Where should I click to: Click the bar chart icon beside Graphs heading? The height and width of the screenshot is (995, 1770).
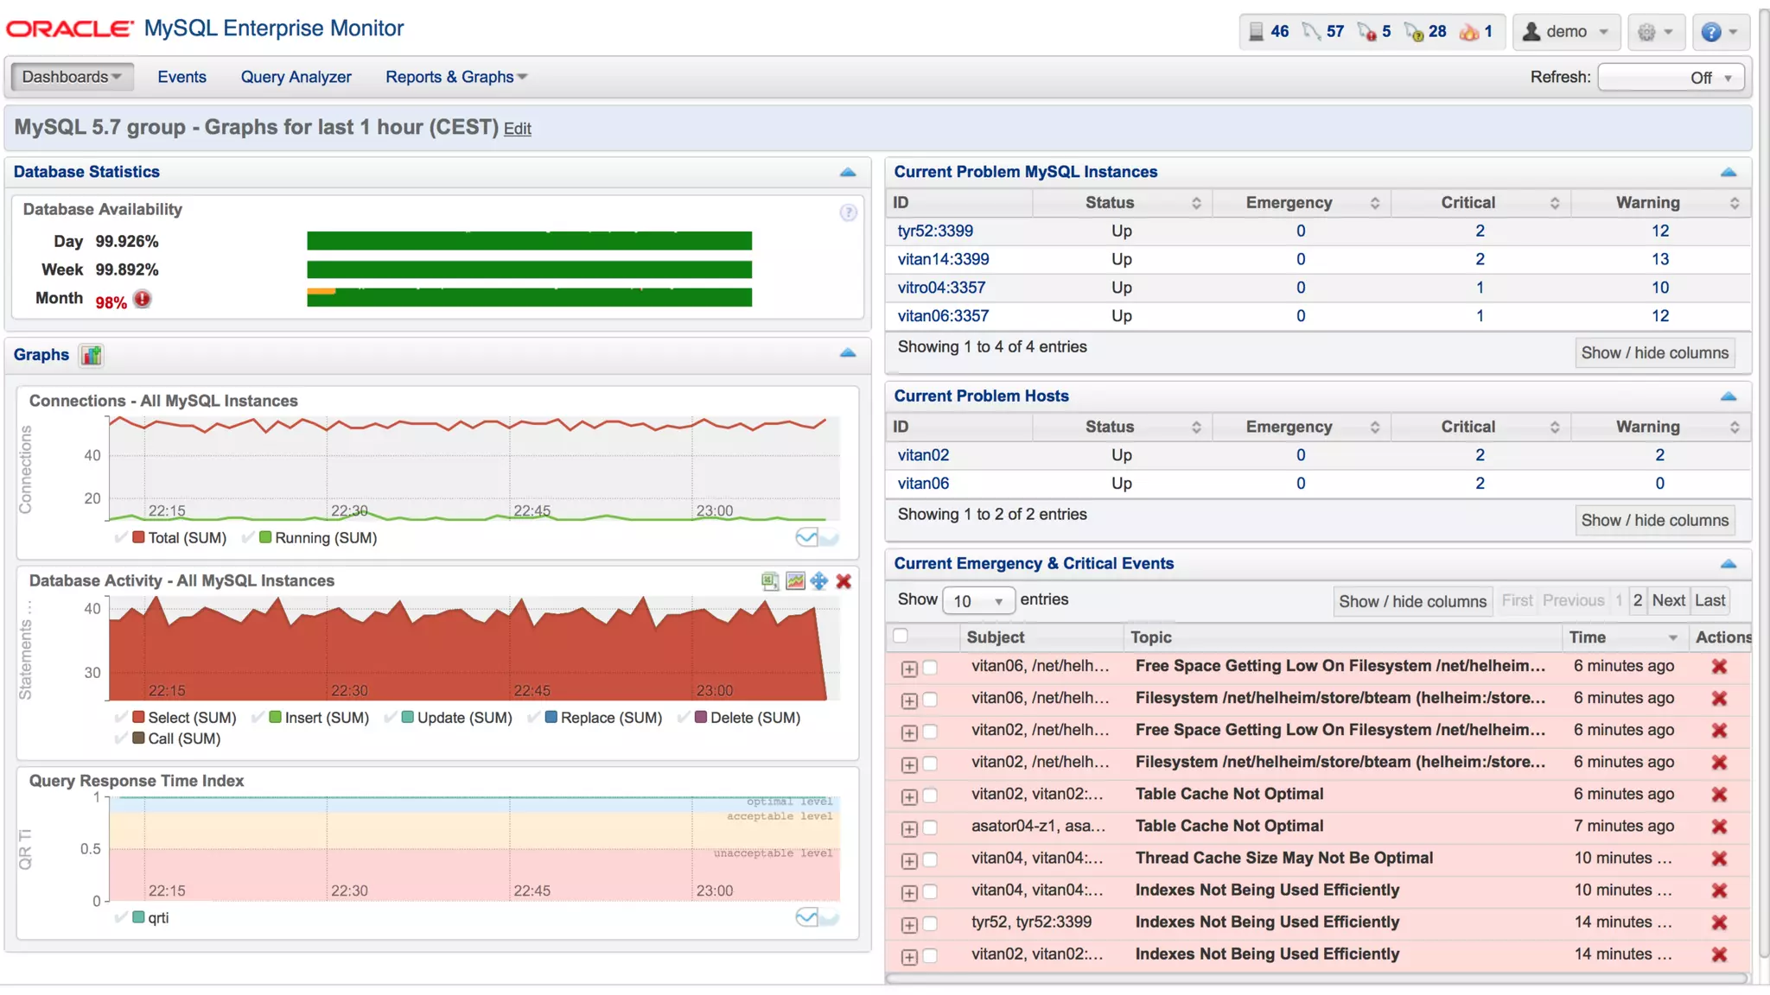pos(91,355)
